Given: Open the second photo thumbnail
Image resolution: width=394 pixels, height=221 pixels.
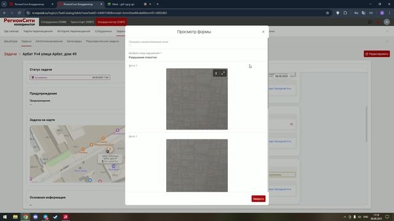Looking at the screenshot, I should (197, 165).
